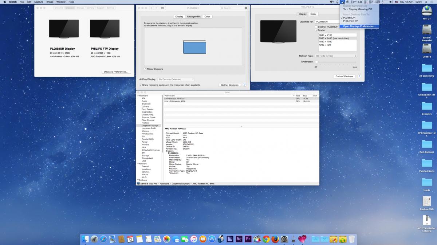Screen dimensions: 437x245
Task: Open Finder from the dock
Action: coord(85,239)
